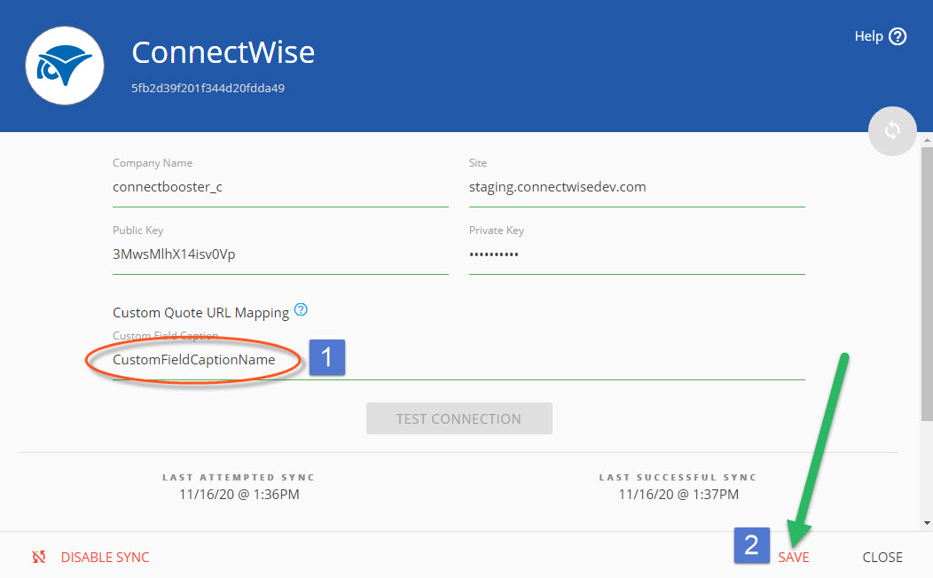
Task: Click the circular sync refresh icon
Action: click(892, 131)
